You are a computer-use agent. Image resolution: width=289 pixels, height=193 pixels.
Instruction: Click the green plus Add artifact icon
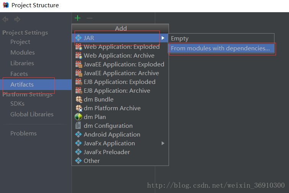coord(78,18)
